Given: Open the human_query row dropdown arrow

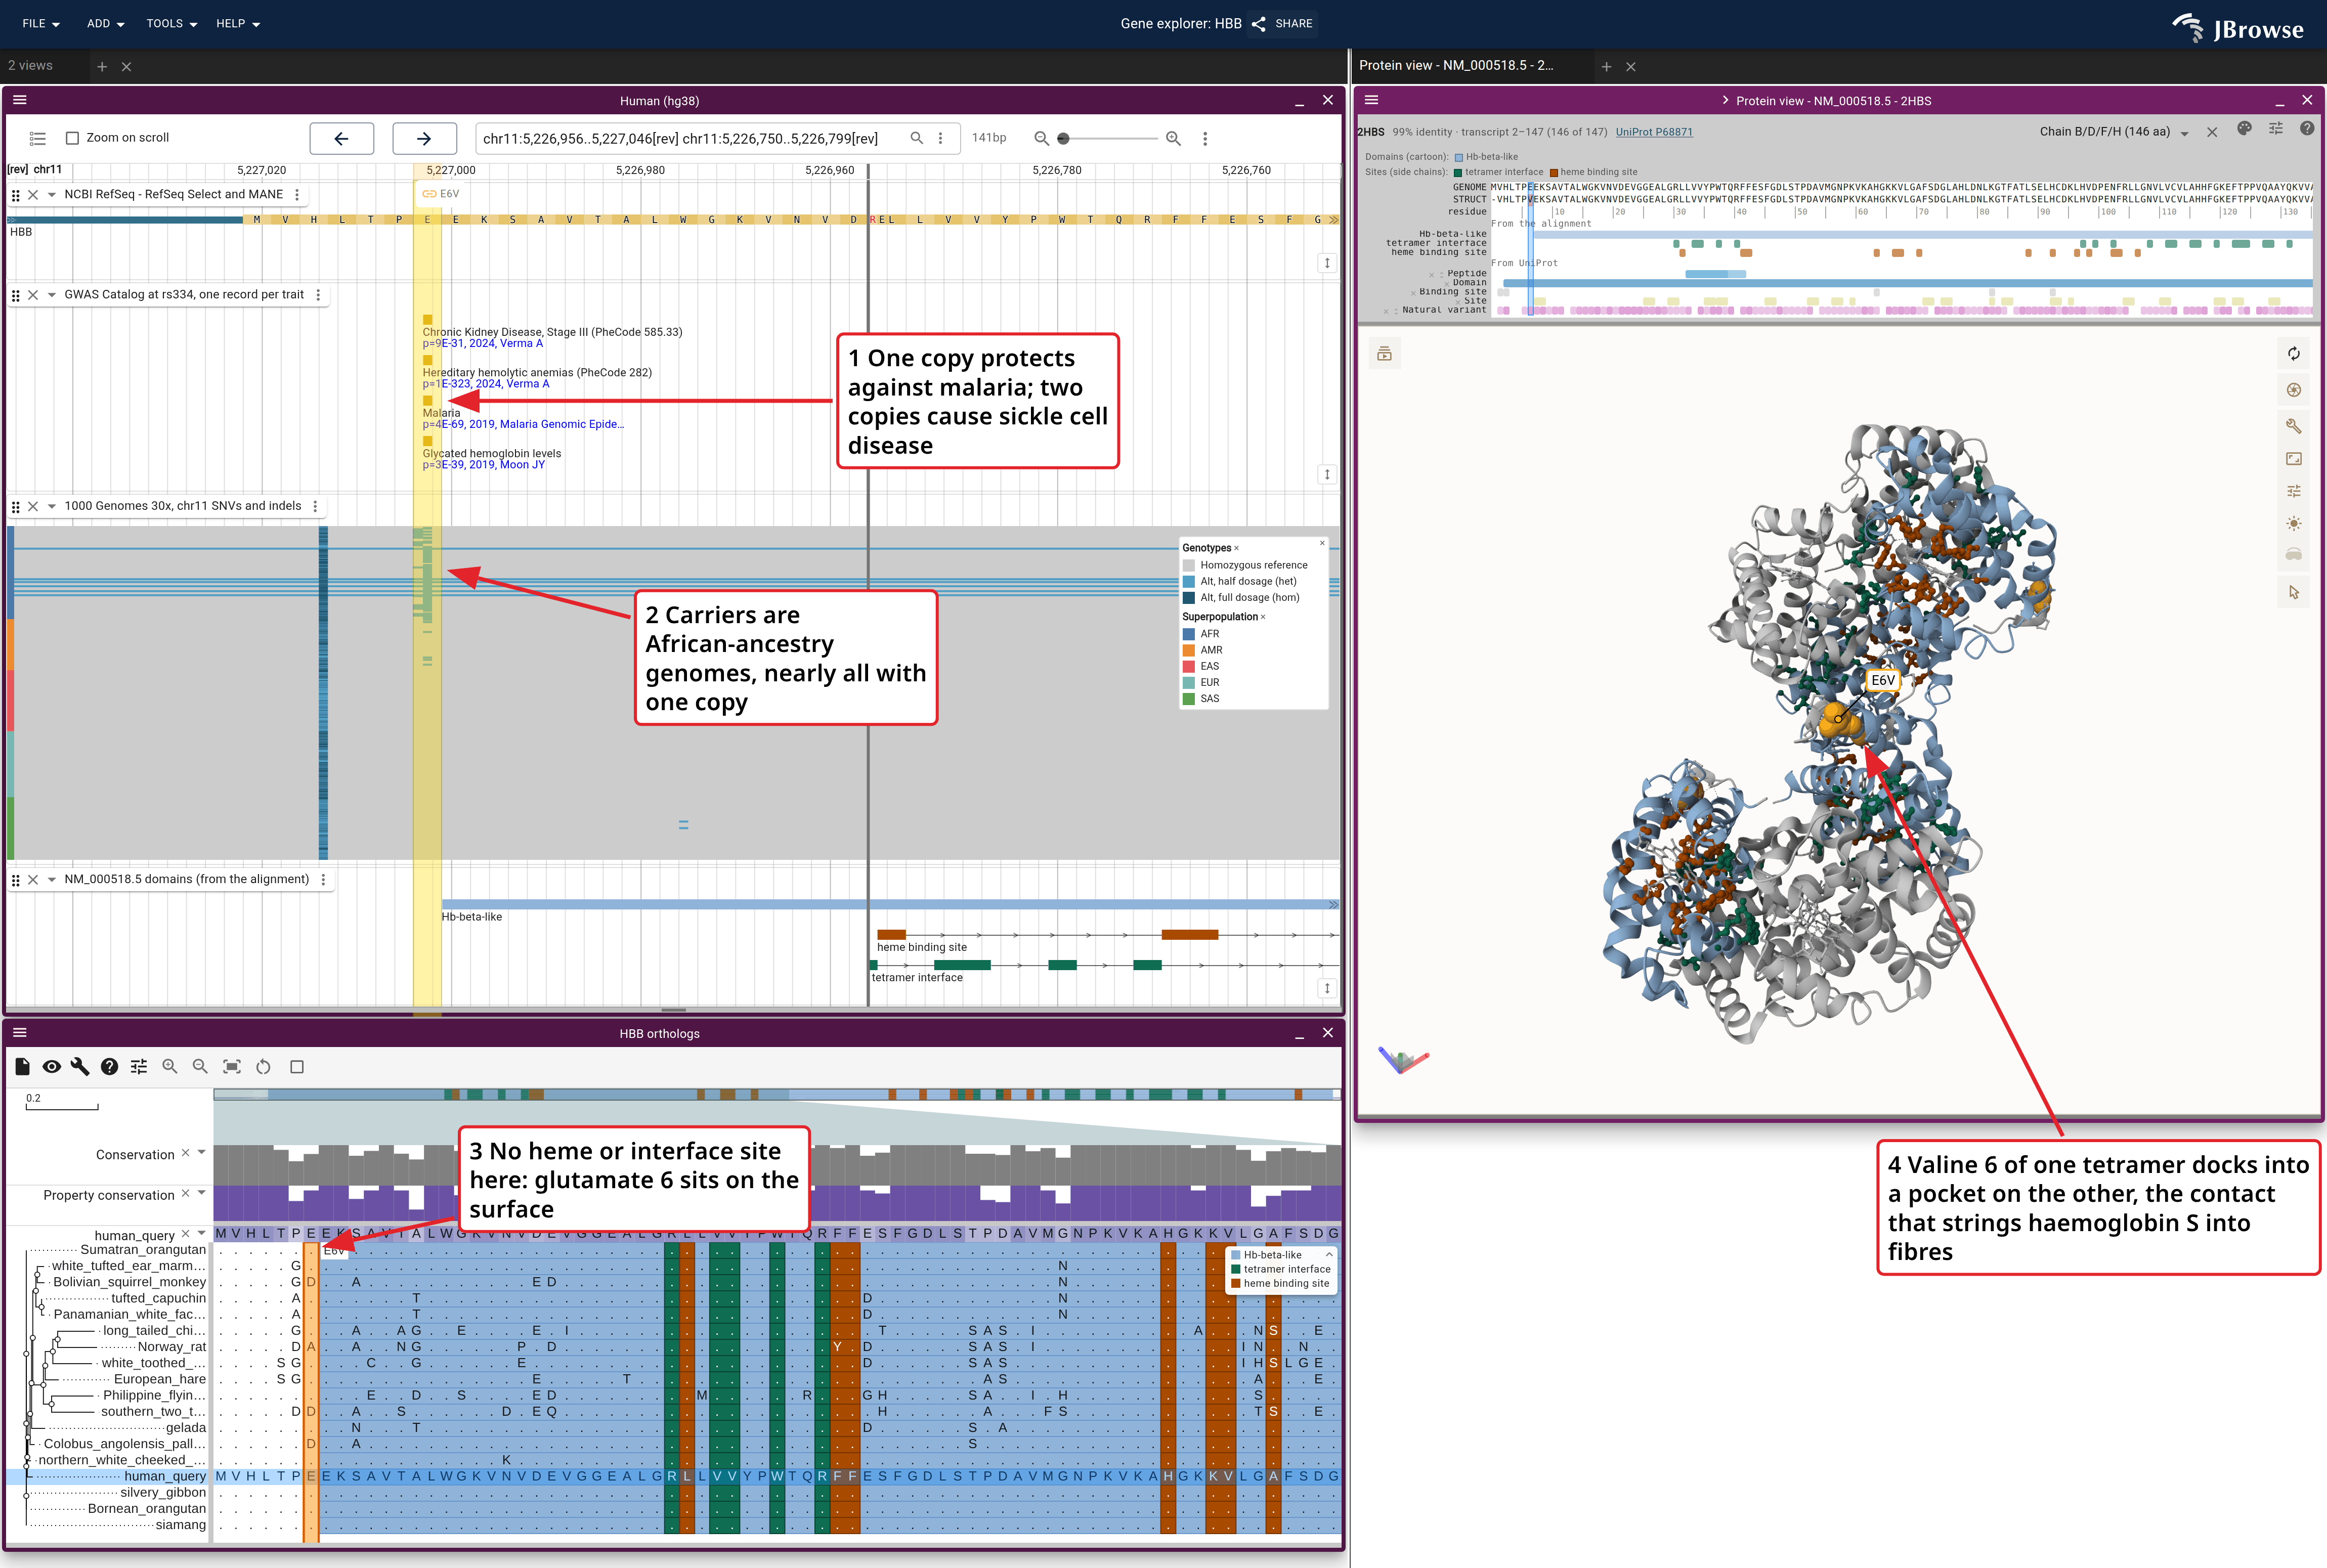Looking at the screenshot, I should (x=202, y=1233).
